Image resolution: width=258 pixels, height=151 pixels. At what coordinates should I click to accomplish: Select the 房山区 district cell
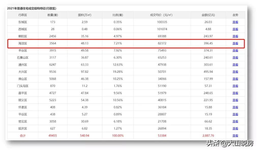(x=23, y=79)
